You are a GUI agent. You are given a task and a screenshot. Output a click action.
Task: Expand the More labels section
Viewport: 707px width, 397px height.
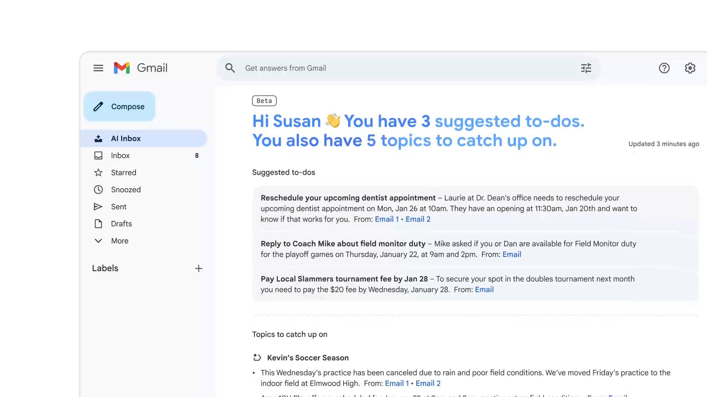pos(120,241)
